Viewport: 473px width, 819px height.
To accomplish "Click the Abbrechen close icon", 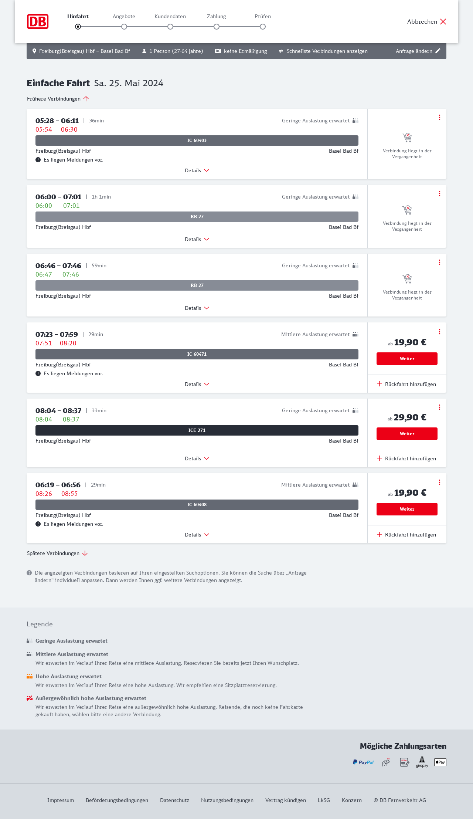I will 443,21.
